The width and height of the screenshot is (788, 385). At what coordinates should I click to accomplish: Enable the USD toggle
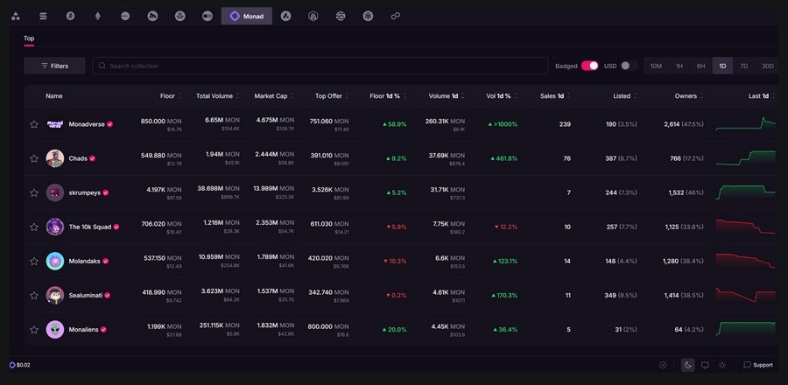630,66
